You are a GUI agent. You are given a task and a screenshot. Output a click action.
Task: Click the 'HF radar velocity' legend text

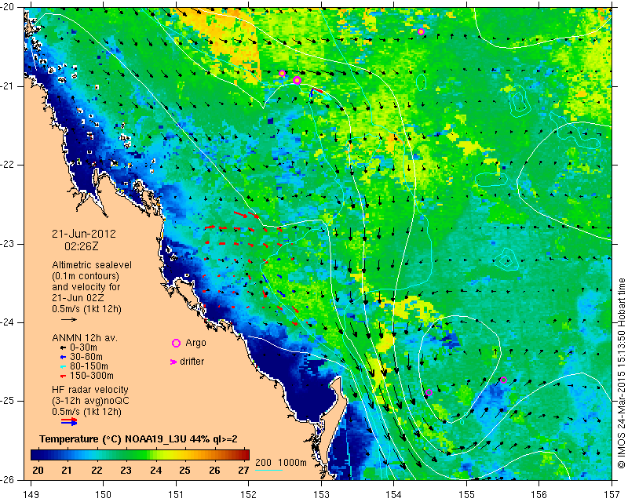[x=90, y=390]
